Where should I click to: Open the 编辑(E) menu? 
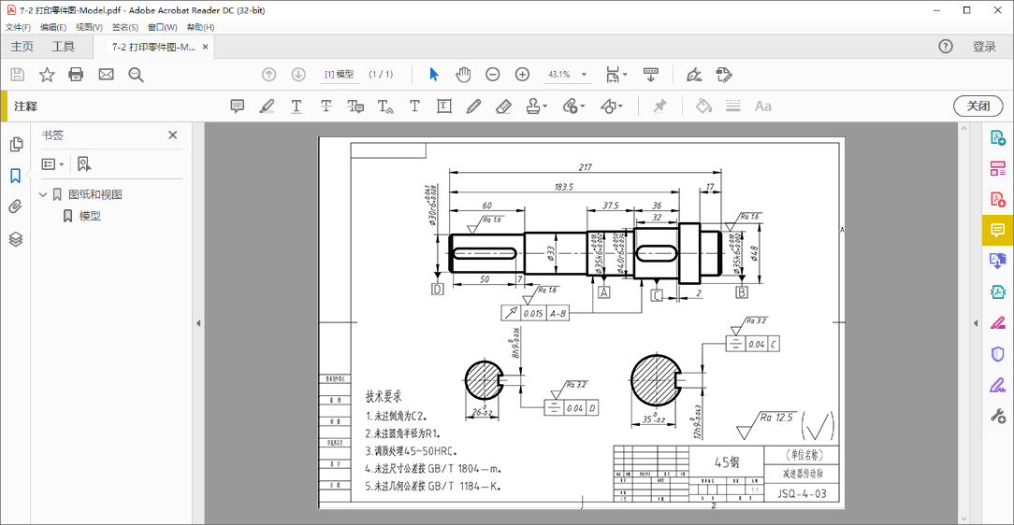pyautogui.click(x=53, y=27)
